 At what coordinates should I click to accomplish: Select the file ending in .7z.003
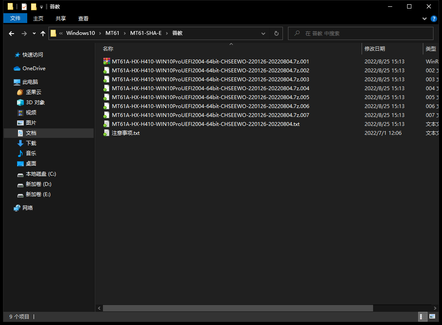[x=210, y=80]
